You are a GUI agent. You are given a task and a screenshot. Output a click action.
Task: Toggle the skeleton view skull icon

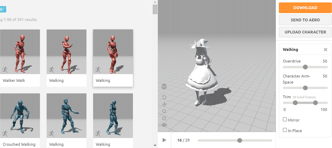coord(164,87)
